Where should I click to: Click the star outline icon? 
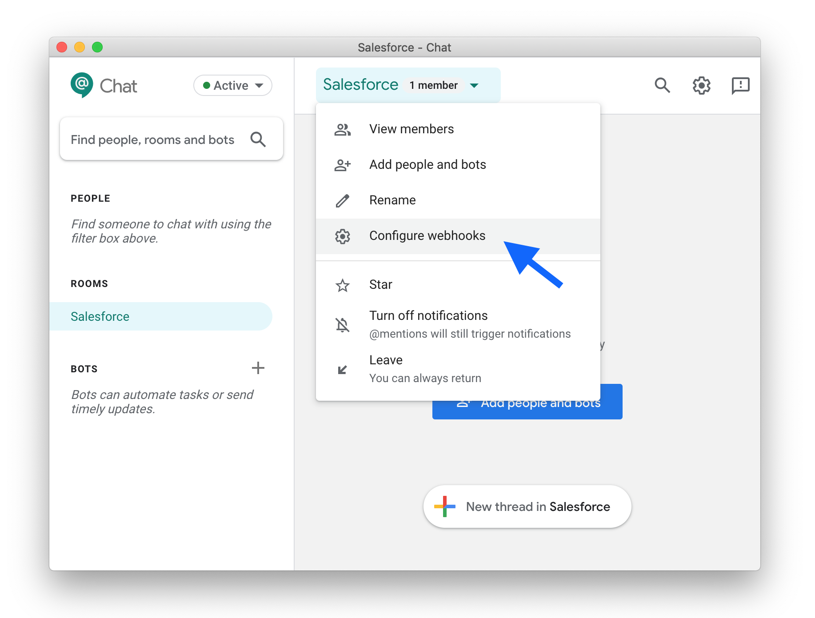click(343, 285)
